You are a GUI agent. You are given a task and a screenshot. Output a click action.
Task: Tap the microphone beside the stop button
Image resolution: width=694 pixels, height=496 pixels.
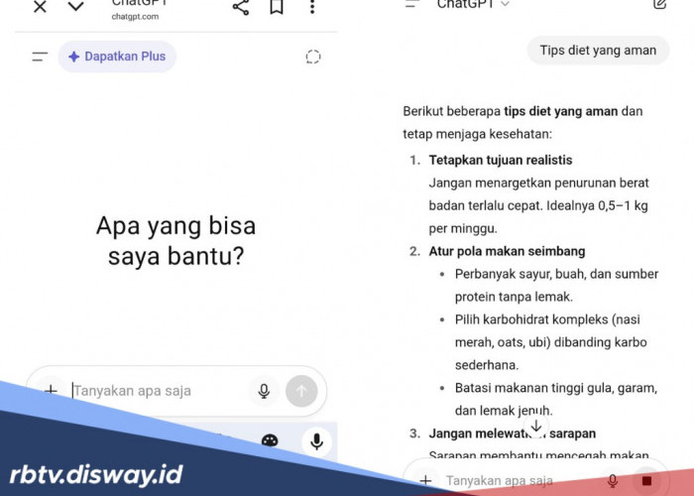(x=613, y=480)
